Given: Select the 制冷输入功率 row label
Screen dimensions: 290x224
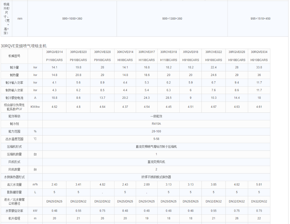Looking at the screenshot, I should click(15, 83).
